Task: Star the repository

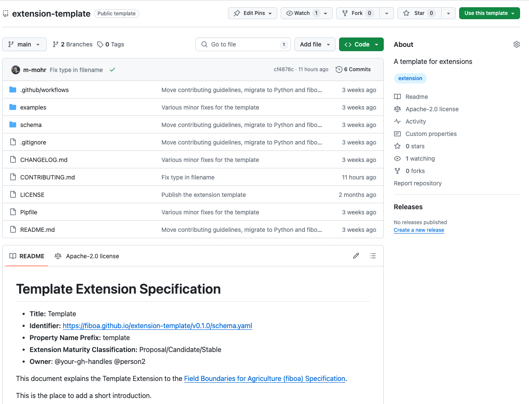Action: [419, 13]
